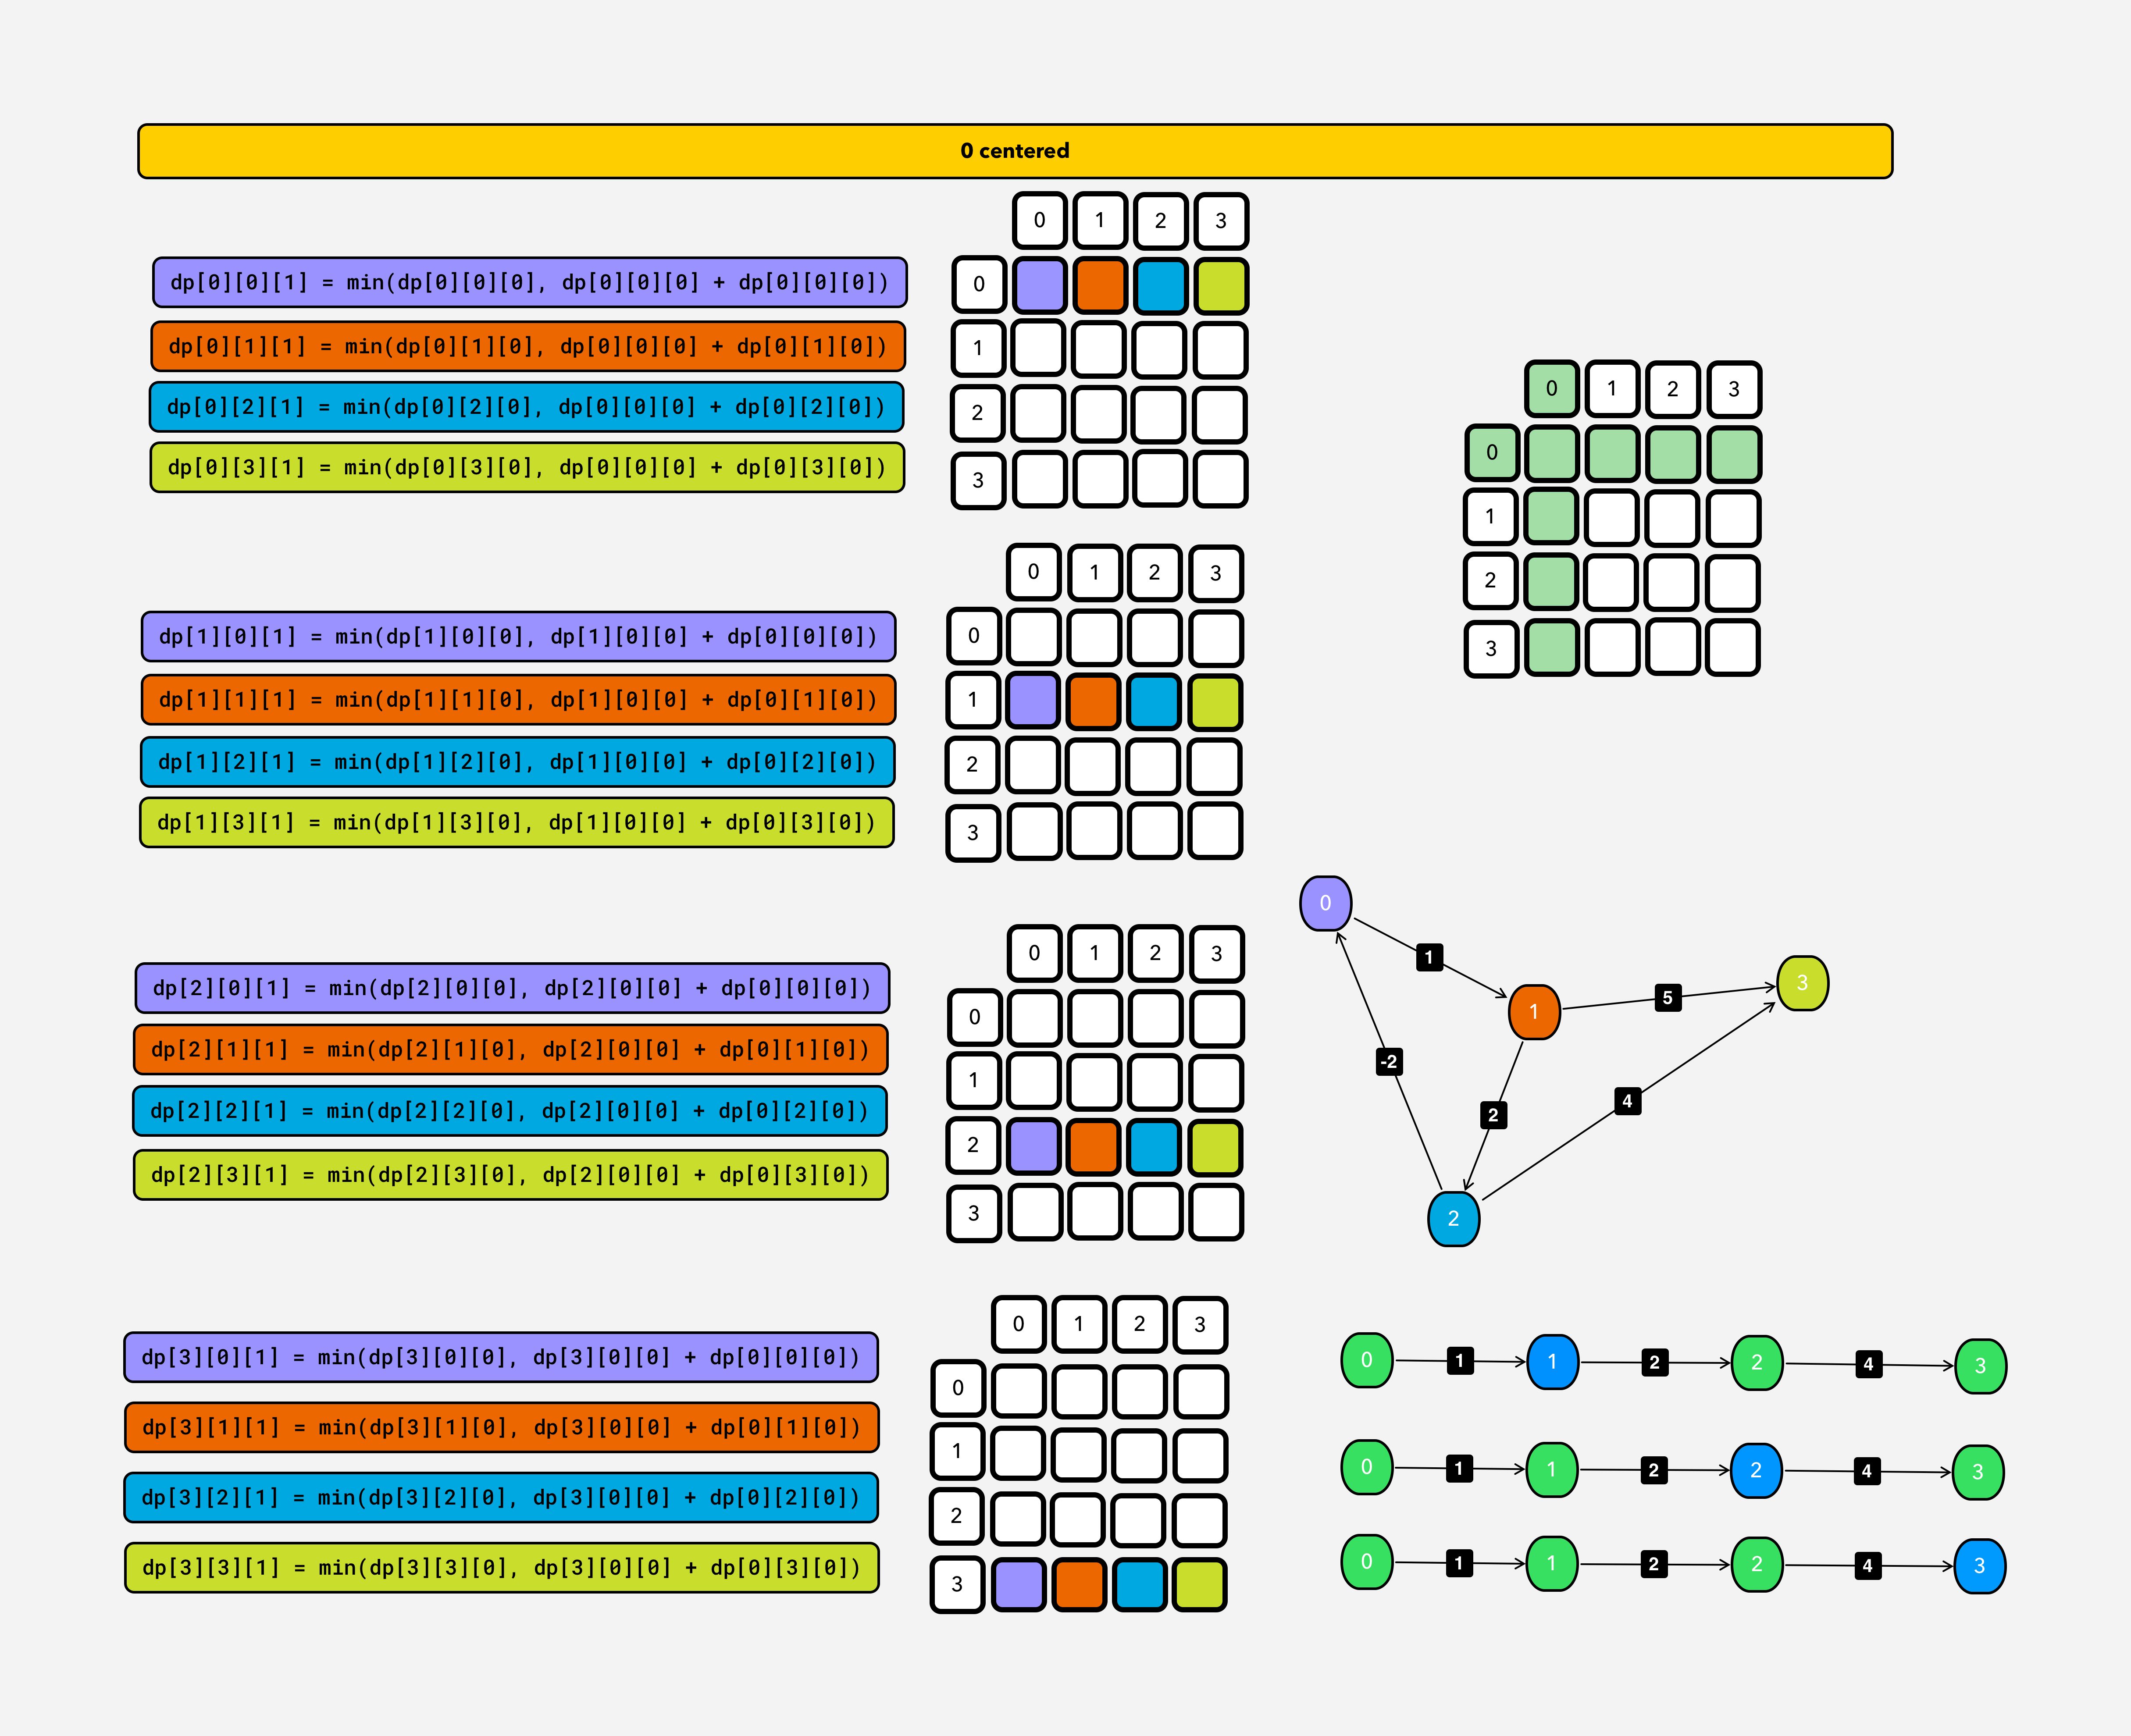Click the blue dp[2][2][1] formula box
Viewport: 2131px width, 1736px height.
509,1111
